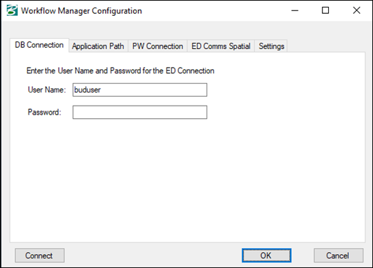Select the DB Connection tab
This screenshot has width=373, height=268.
[x=39, y=45]
